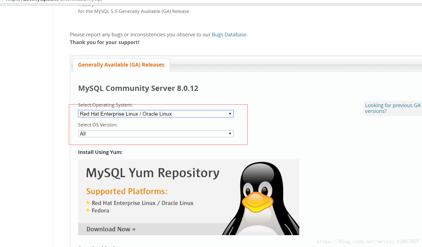The image size is (422, 247).
Task: Open the Select Operating System dropdown
Action: (x=156, y=114)
